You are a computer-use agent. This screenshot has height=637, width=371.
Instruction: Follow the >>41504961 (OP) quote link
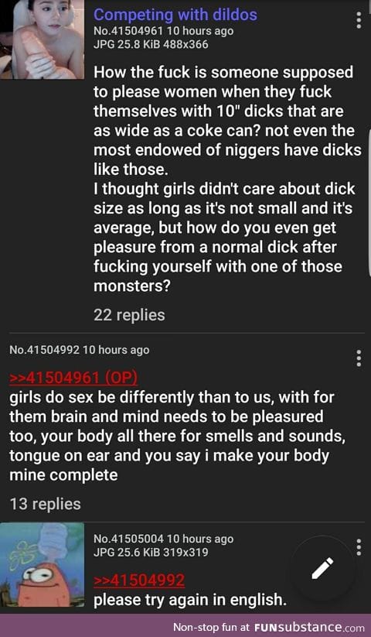73,378
